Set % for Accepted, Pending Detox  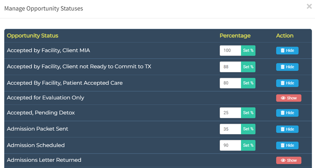[248, 113]
